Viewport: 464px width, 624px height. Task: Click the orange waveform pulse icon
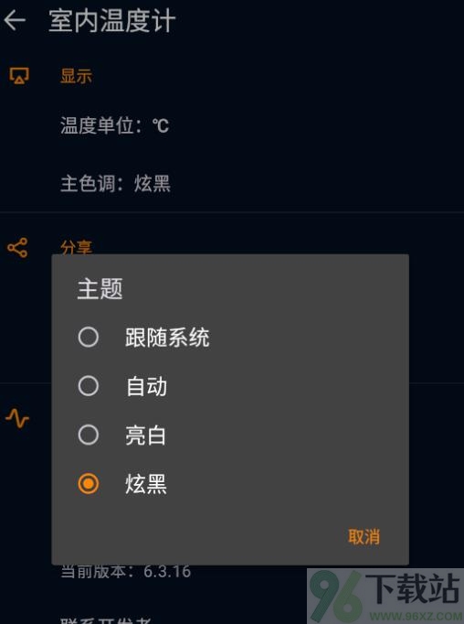coord(17,418)
